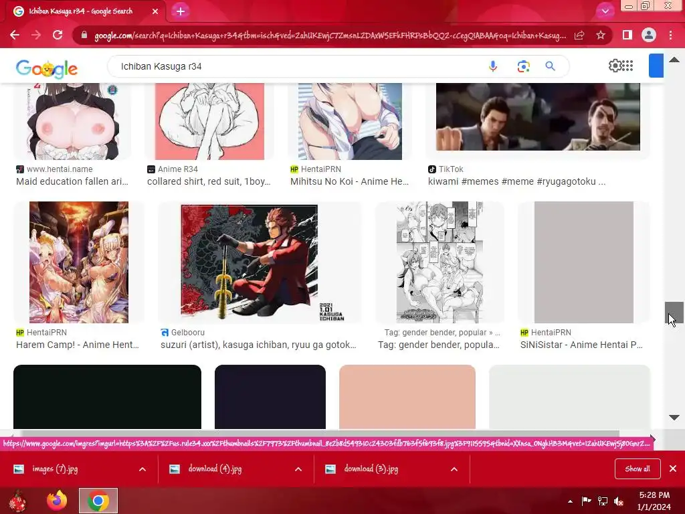The height and width of the screenshot is (514, 685).
Task: Click the browser forward arrow
Action: (36, 35)
